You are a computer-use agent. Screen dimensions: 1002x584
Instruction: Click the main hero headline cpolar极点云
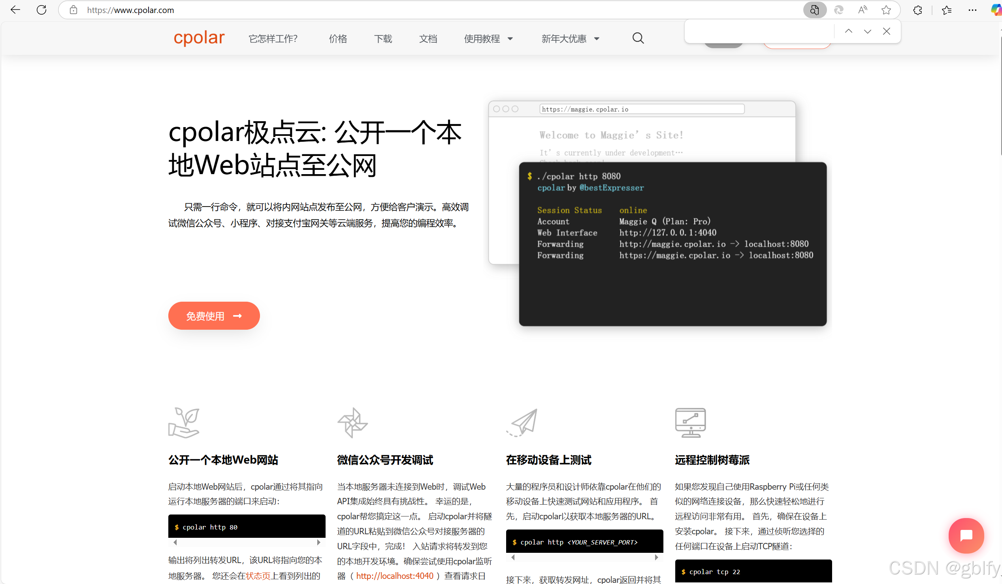tap(315, 148)
